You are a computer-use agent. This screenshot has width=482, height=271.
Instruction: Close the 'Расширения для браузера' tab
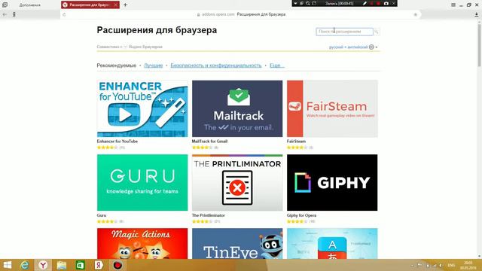pos(115,5)
